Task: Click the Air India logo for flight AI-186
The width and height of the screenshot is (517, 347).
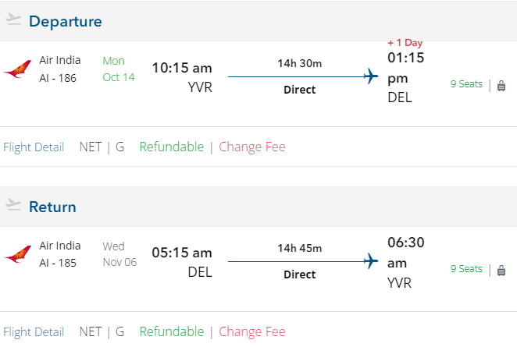Action: (17, 70)
